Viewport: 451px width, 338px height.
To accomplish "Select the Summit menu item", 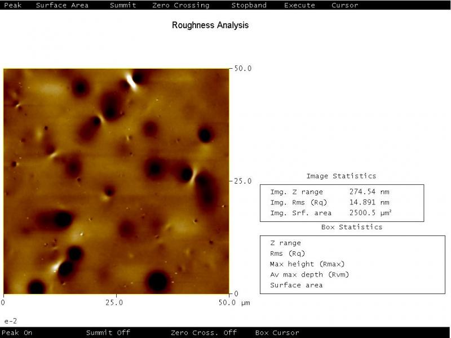I will tap(123, 5).
